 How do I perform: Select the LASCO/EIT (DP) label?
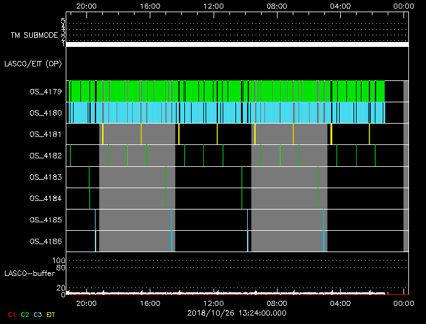(33, 63)
